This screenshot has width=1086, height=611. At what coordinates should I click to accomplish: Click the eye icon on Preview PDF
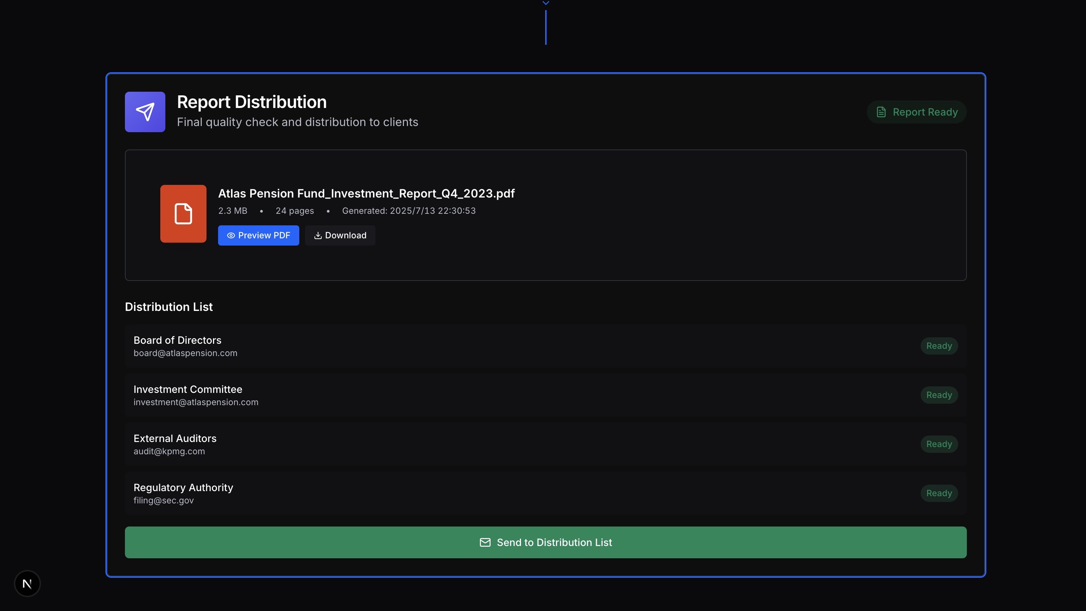click(x=231, y=235)
